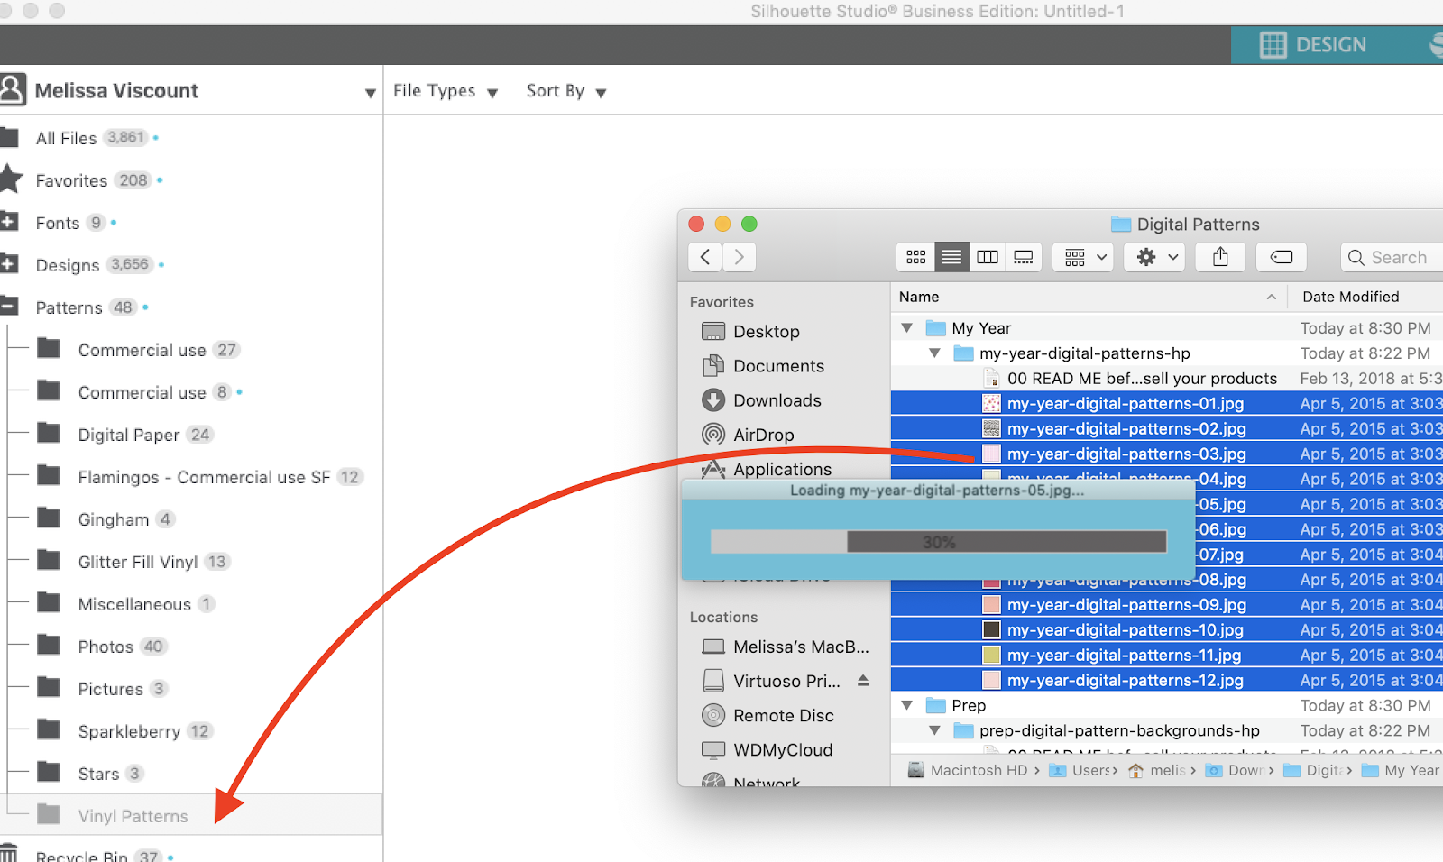
Task: Open WDMyCloud in Finder Locations
Action: coord(767,749)
